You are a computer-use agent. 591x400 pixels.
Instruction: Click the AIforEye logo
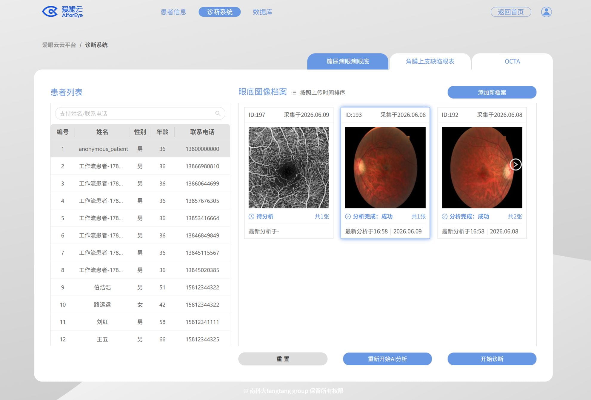click(62, 12)
